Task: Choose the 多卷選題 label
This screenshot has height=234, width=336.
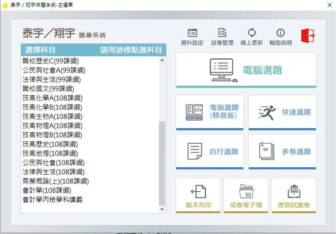Action: pyautogui.click(x=296, y=152)
